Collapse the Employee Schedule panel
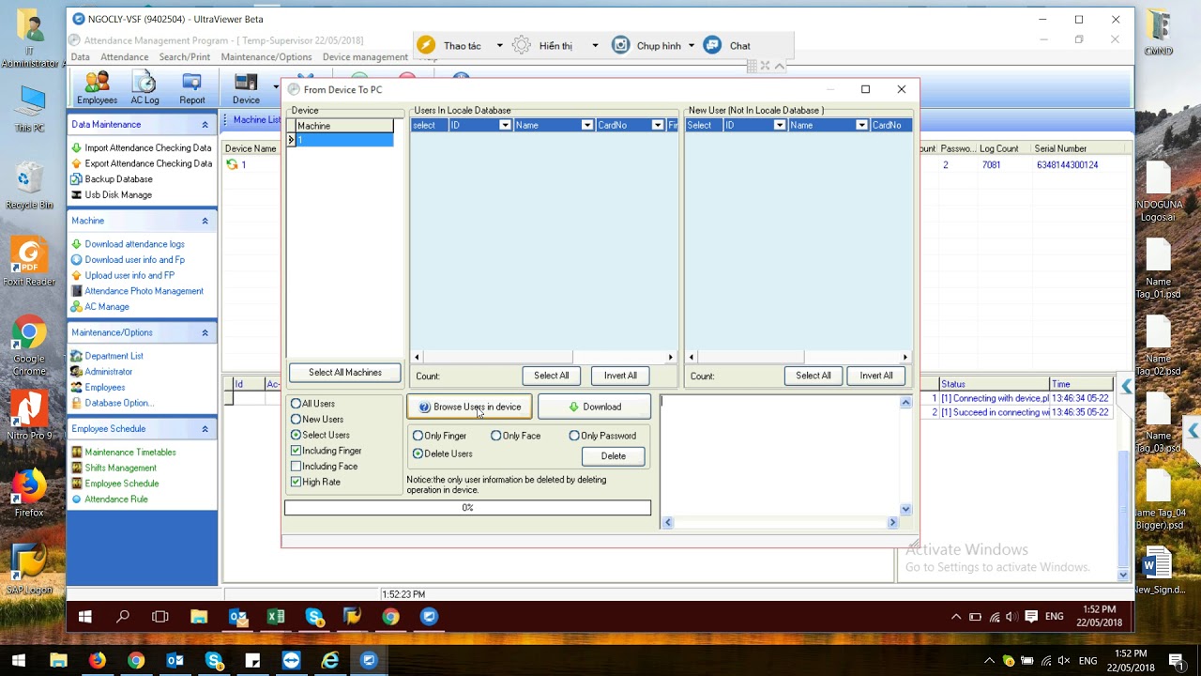This screenshot has width=1201, height=676. pos(205,429)
